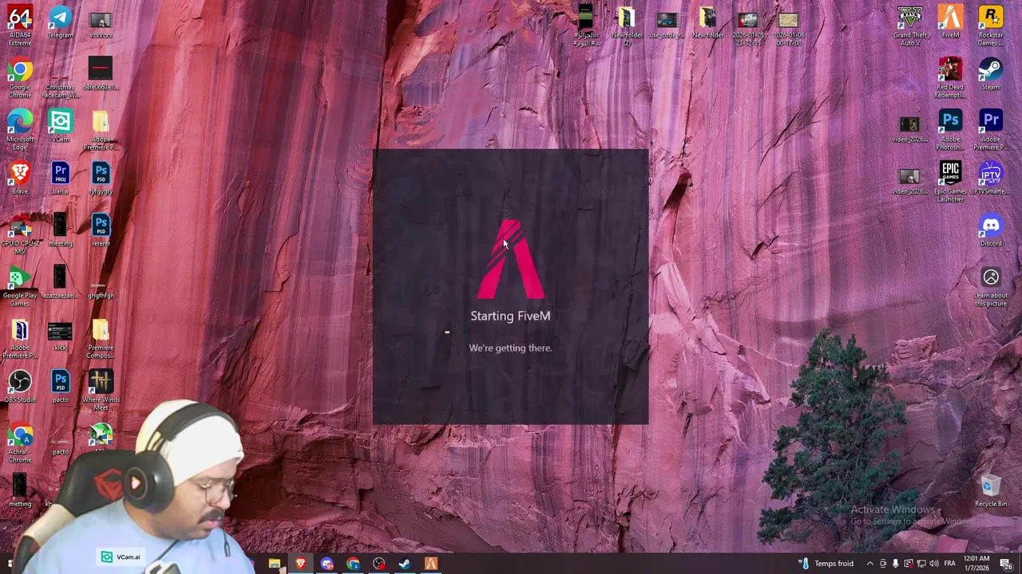1022x574 pixels.
Task: Open barca Premiere project file
Action: [x=60, y=178]
